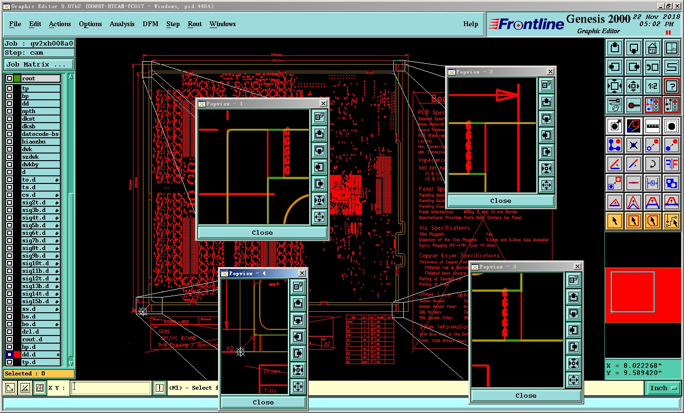The height and width of the screenshot is (413, 684).
Task: Select the rectangle area selection tool
Action: coord(634,221)
